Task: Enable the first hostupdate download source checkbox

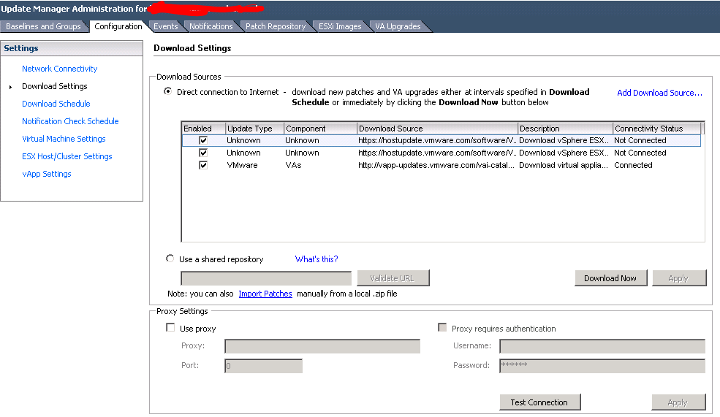Action: (x=203, y=140)
